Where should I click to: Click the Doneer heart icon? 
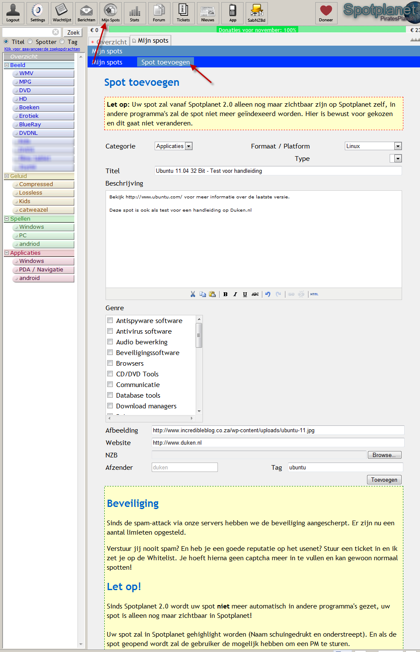[326, 13]
